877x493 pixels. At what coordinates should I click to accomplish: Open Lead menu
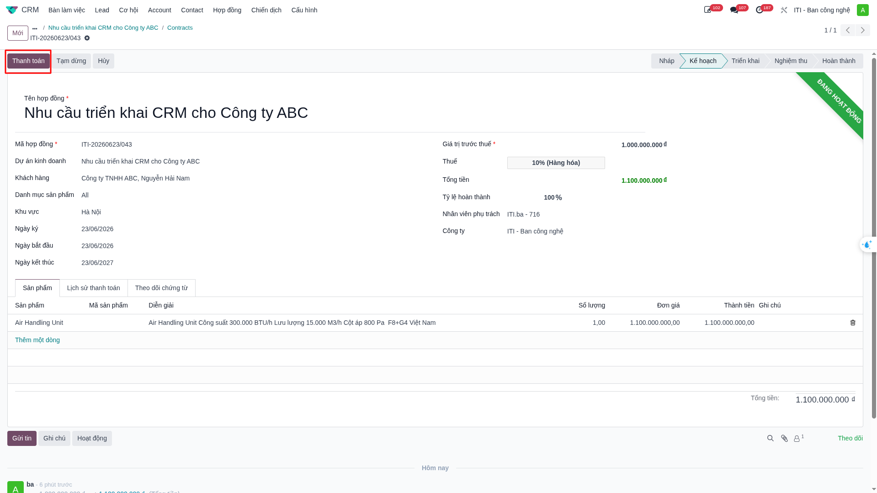click(x=102, y=10)
